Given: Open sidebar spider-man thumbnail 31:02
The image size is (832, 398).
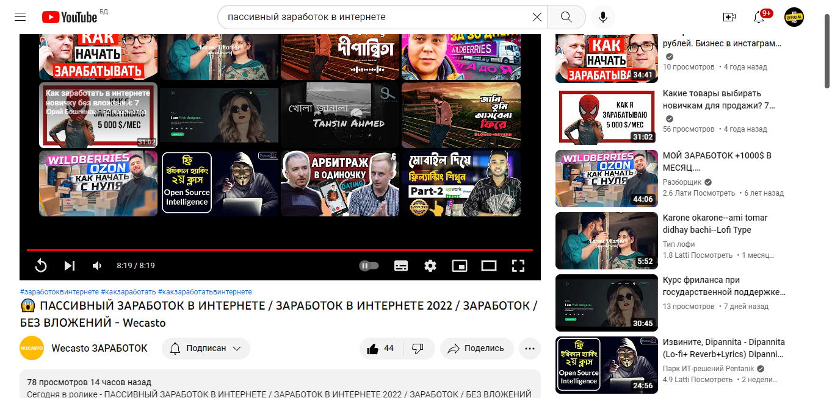Looking at the screenshot, I should [x=607, y=116].
